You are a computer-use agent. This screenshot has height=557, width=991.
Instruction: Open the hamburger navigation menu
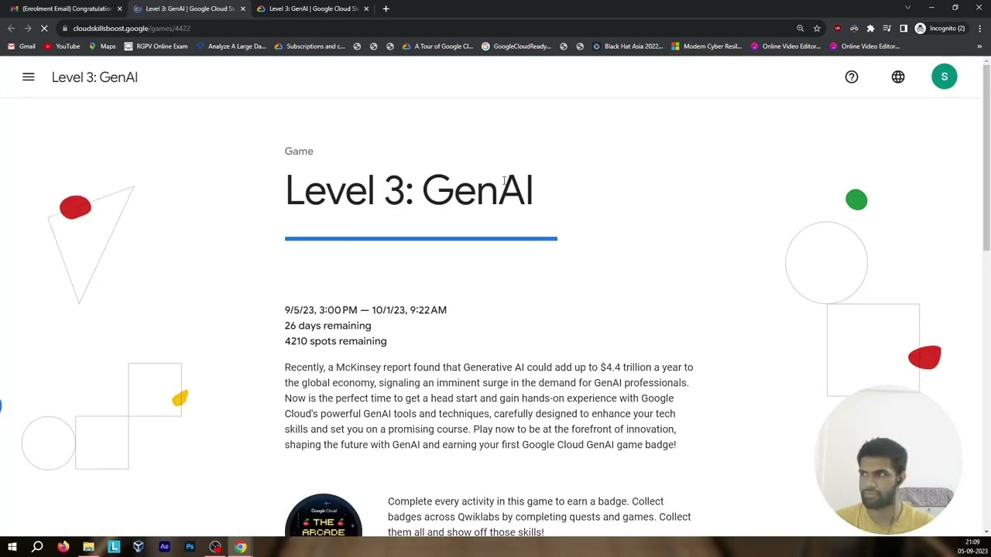(29, 77)
